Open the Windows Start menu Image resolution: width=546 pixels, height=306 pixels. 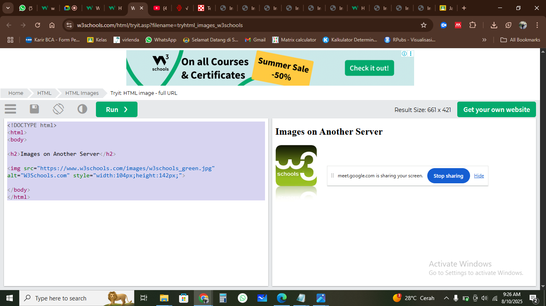pyautogui.click(x=10, y=298)
